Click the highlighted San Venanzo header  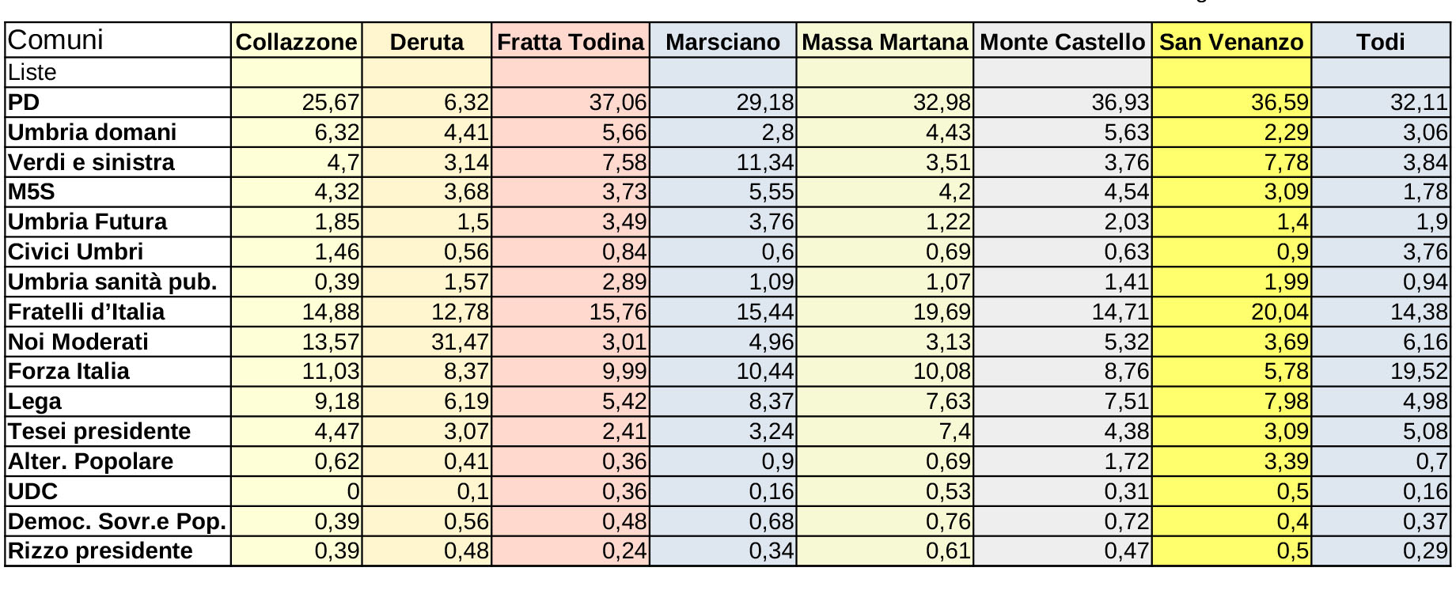pos(1231,42)
